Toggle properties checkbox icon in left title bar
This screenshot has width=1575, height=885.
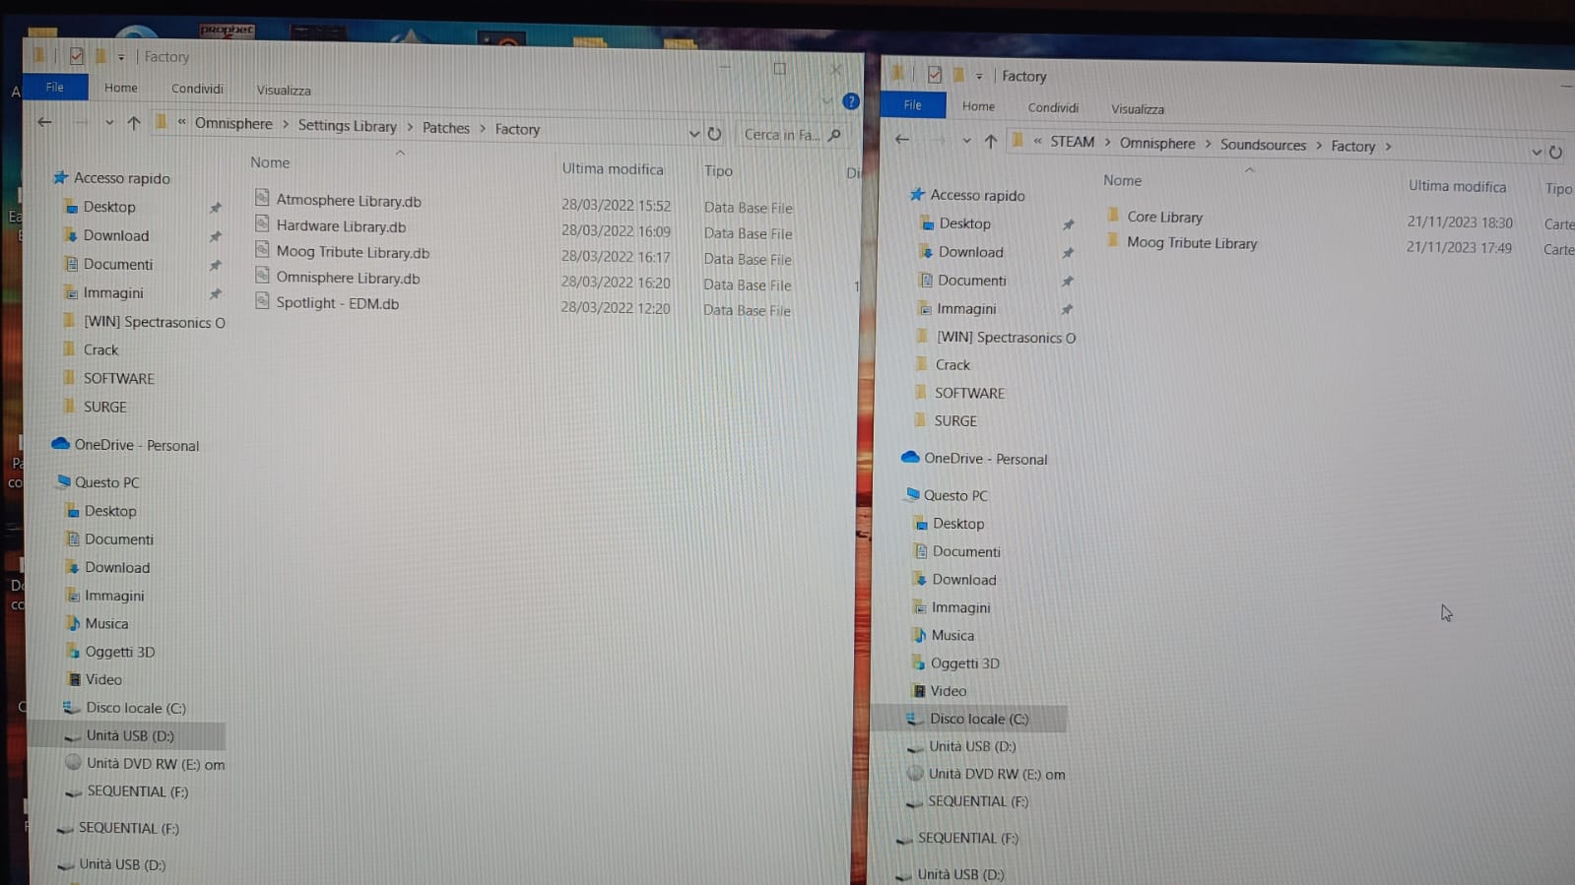click(77, 56)
